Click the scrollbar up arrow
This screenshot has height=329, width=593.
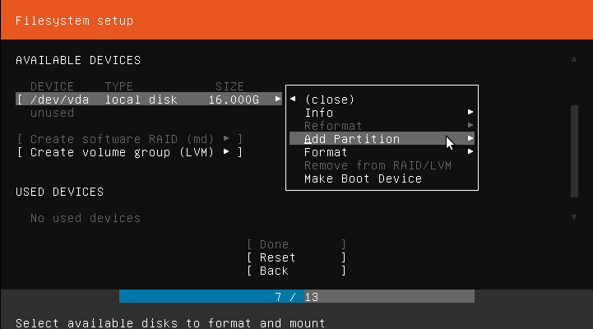574,60
